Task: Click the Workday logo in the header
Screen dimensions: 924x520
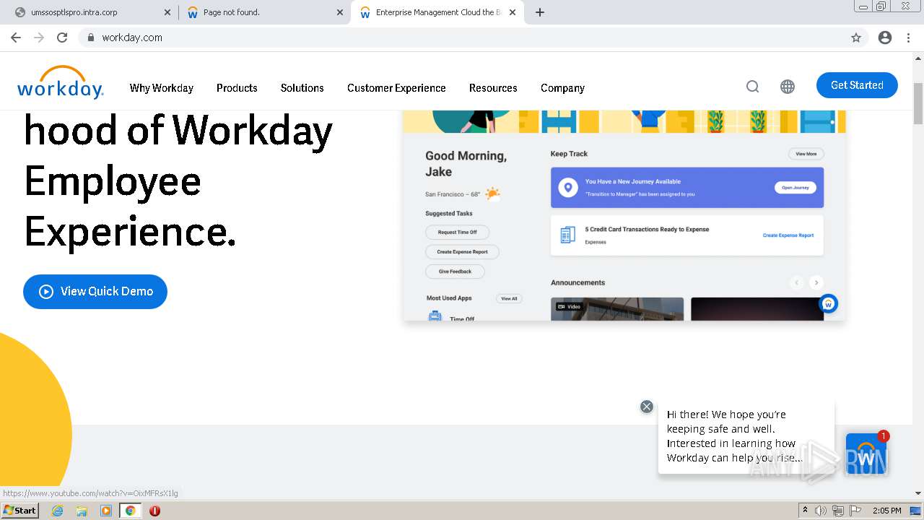Action: point(61,82)
